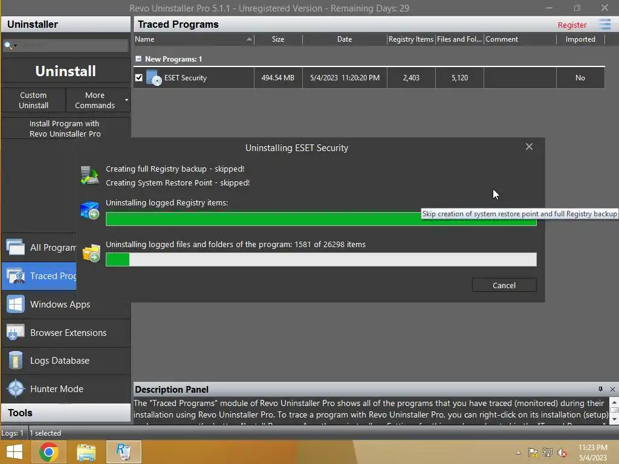
Task: Click the All Programs sidebar icon
Action: (x=15, y=247)
